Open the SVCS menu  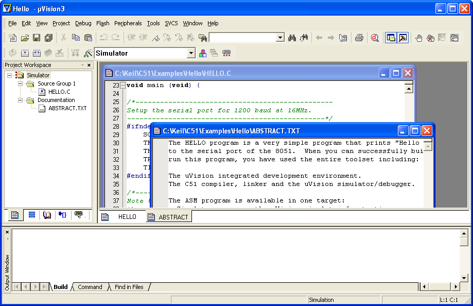(171, 23)
